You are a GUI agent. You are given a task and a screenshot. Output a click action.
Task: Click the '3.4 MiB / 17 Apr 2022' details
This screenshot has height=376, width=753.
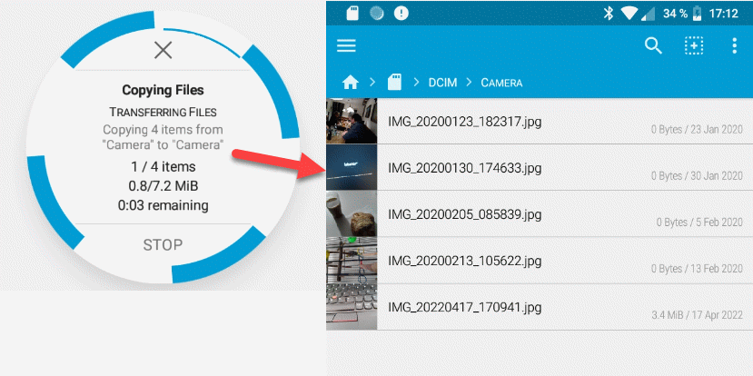click(x=697, y=315)
